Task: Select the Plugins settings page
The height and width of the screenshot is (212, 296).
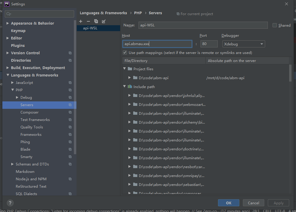Action: point(18,45)
